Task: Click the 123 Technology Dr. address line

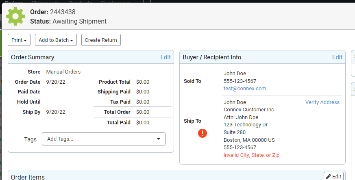Action: pyautogui.click(x=246, y=125)
